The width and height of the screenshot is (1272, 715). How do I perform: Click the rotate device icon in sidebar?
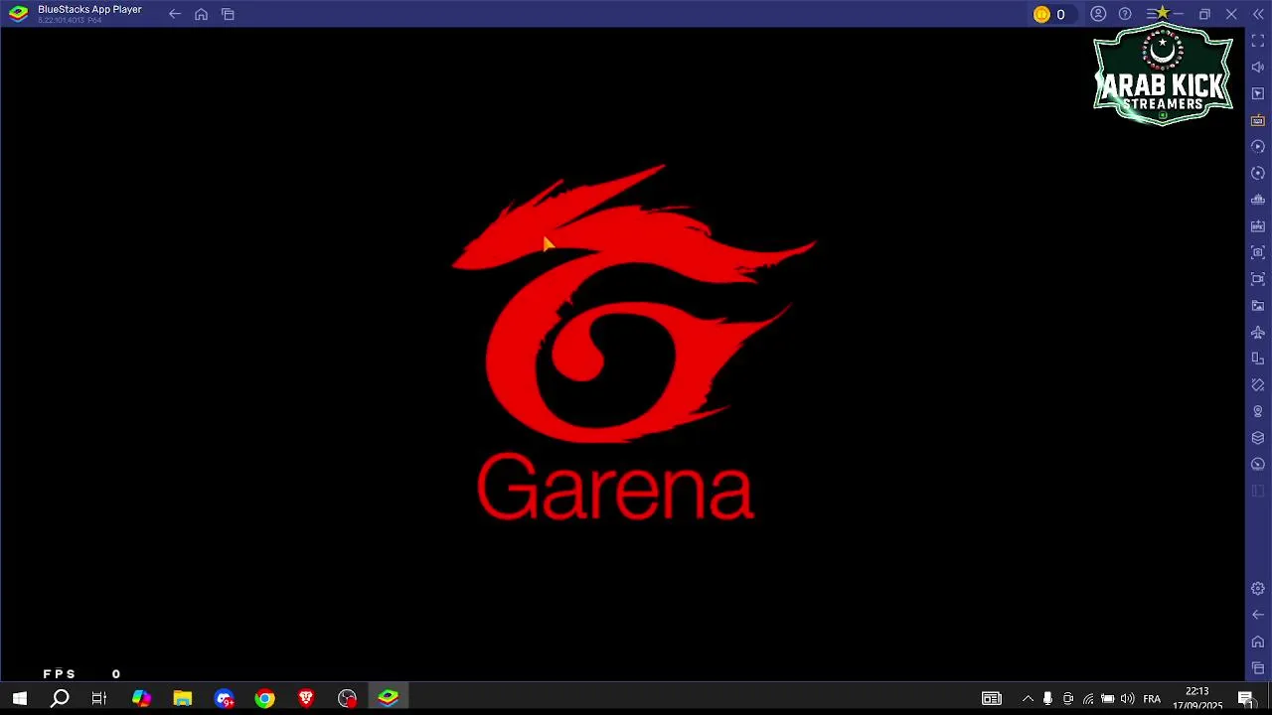click(x=1258, y=358)
